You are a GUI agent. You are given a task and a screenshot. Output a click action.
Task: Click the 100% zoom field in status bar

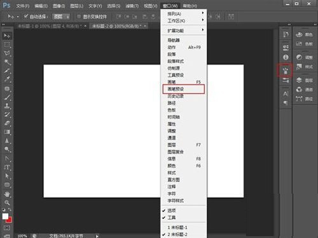click(x=22, y=236)
